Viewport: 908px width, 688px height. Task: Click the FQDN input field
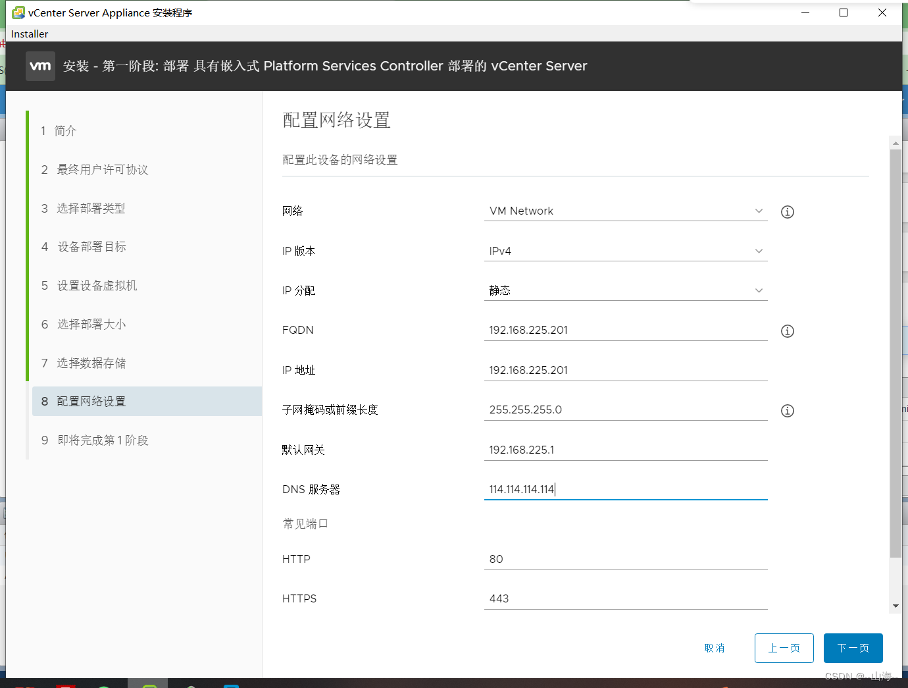coord(626,331)
